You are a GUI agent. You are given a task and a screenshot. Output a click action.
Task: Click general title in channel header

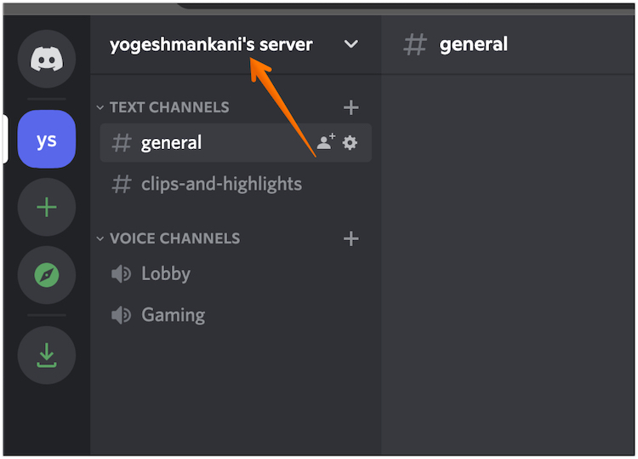473,44
